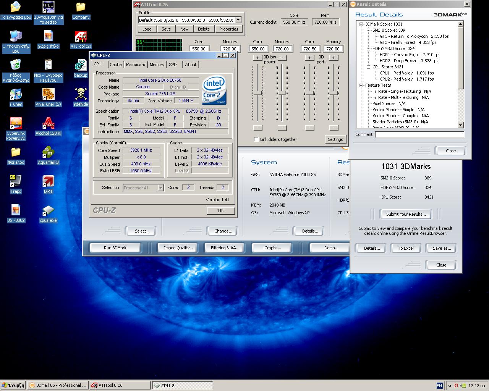Select the CPU tab in CPU-Z
The height and width of the screenshot is (391, 489).
click(98, 64)
